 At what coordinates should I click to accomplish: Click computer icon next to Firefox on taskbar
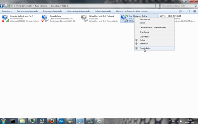42,121
